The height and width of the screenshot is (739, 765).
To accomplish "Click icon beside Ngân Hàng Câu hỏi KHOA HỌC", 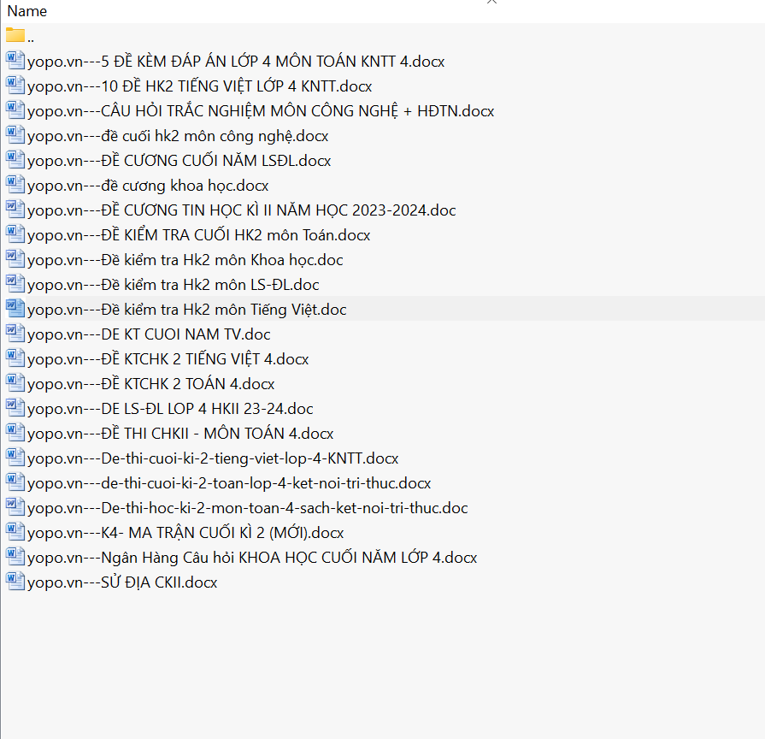I will pyautogui.click(x=15, y=557).
